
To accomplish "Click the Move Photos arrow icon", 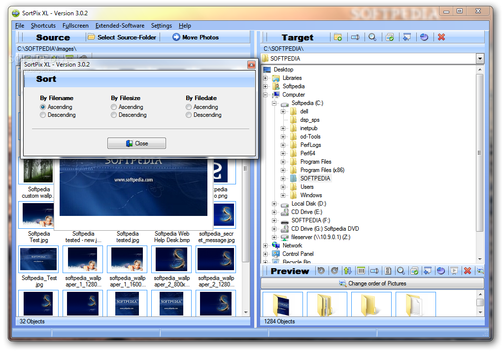I will [176, 37].
